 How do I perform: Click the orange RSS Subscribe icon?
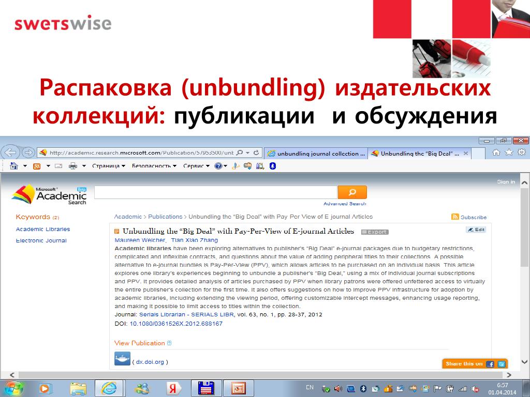coord(455,217)
